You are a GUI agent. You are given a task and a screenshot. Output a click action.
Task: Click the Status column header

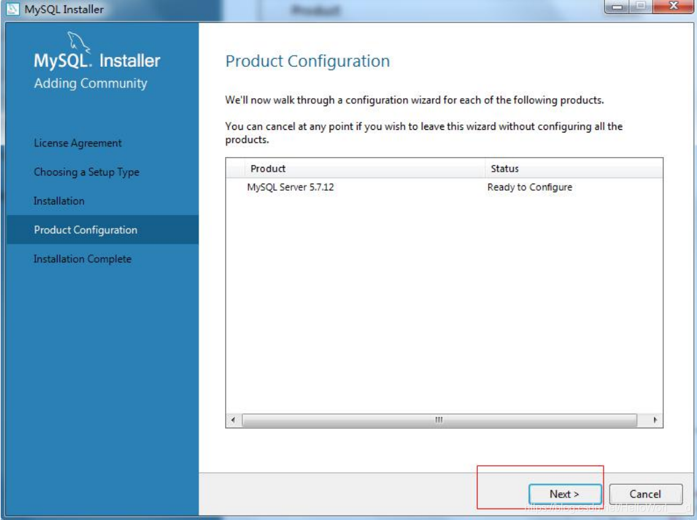[x=574, y=169]
